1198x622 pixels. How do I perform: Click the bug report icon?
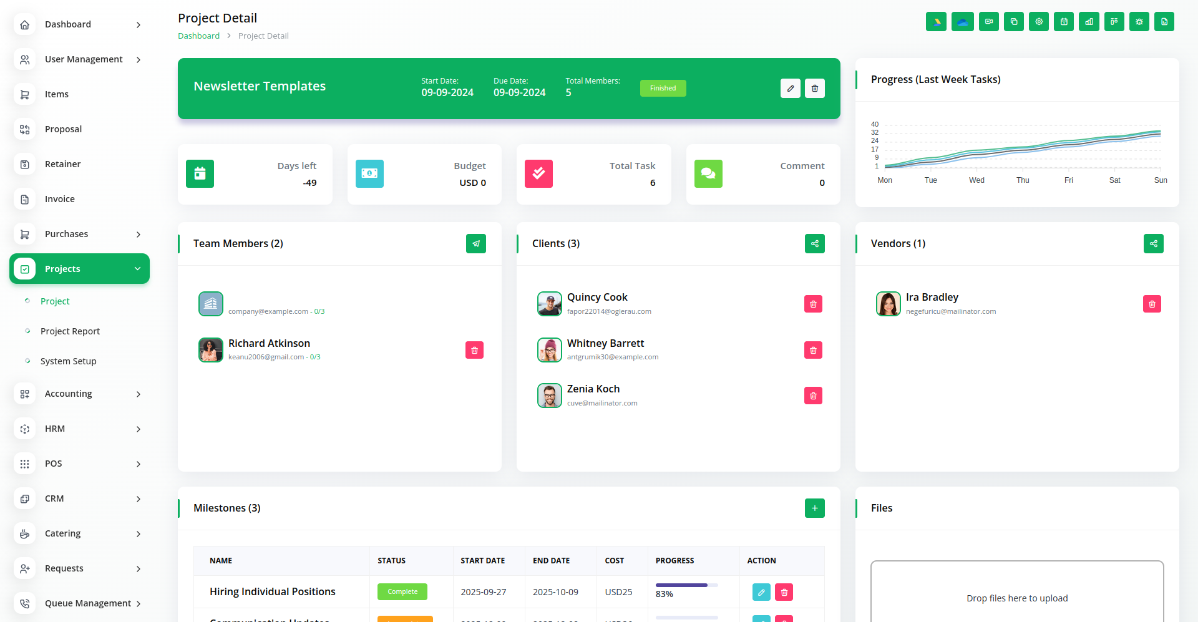(1139, 22)
